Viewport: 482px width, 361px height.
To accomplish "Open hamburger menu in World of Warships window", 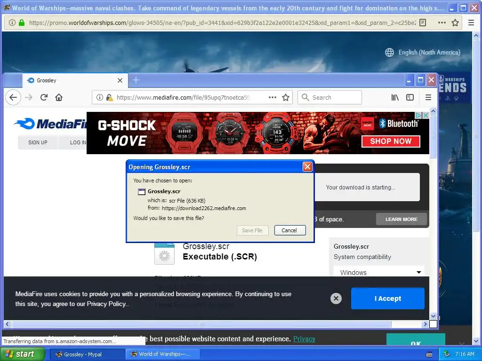I will (x=471, y=23).
